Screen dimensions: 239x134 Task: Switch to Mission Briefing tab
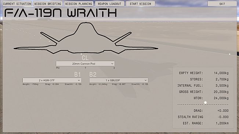tap(48, 4)
